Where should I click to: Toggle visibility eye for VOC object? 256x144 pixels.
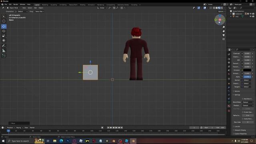[x=251, y=16]
